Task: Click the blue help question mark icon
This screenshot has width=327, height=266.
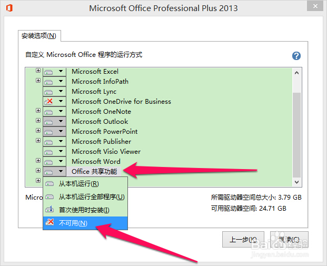Action: tap(296, 56)
